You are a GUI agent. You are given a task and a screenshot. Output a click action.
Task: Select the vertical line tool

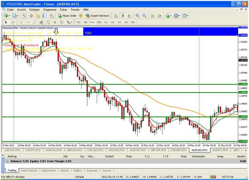[x=21, y=22]
